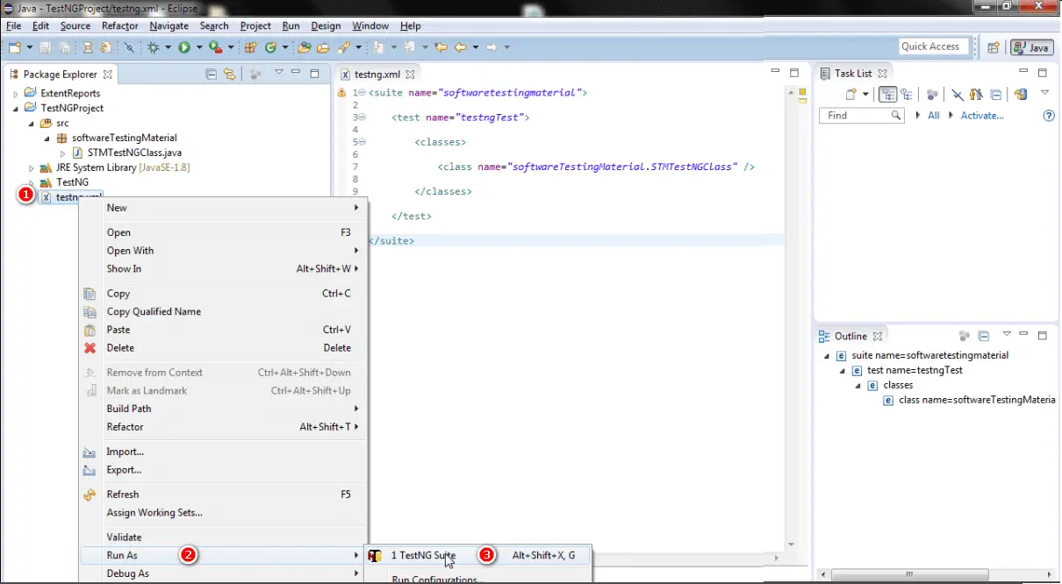Click the Back navigation arrow icon
Viewport: 1062px width, 584px height.
(460, 47)
